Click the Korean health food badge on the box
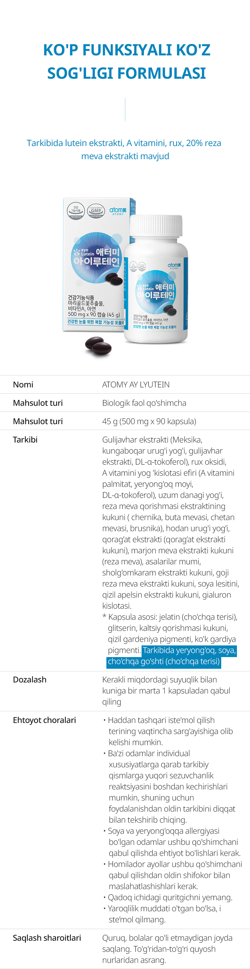Image resolution: width=250 pixels, height=969 pixels. [76, 211]
